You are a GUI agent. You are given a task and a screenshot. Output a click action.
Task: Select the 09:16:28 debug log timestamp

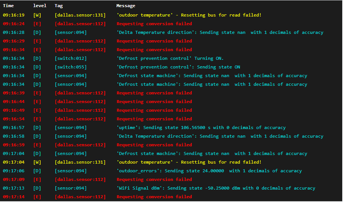(x=14, y=32)
